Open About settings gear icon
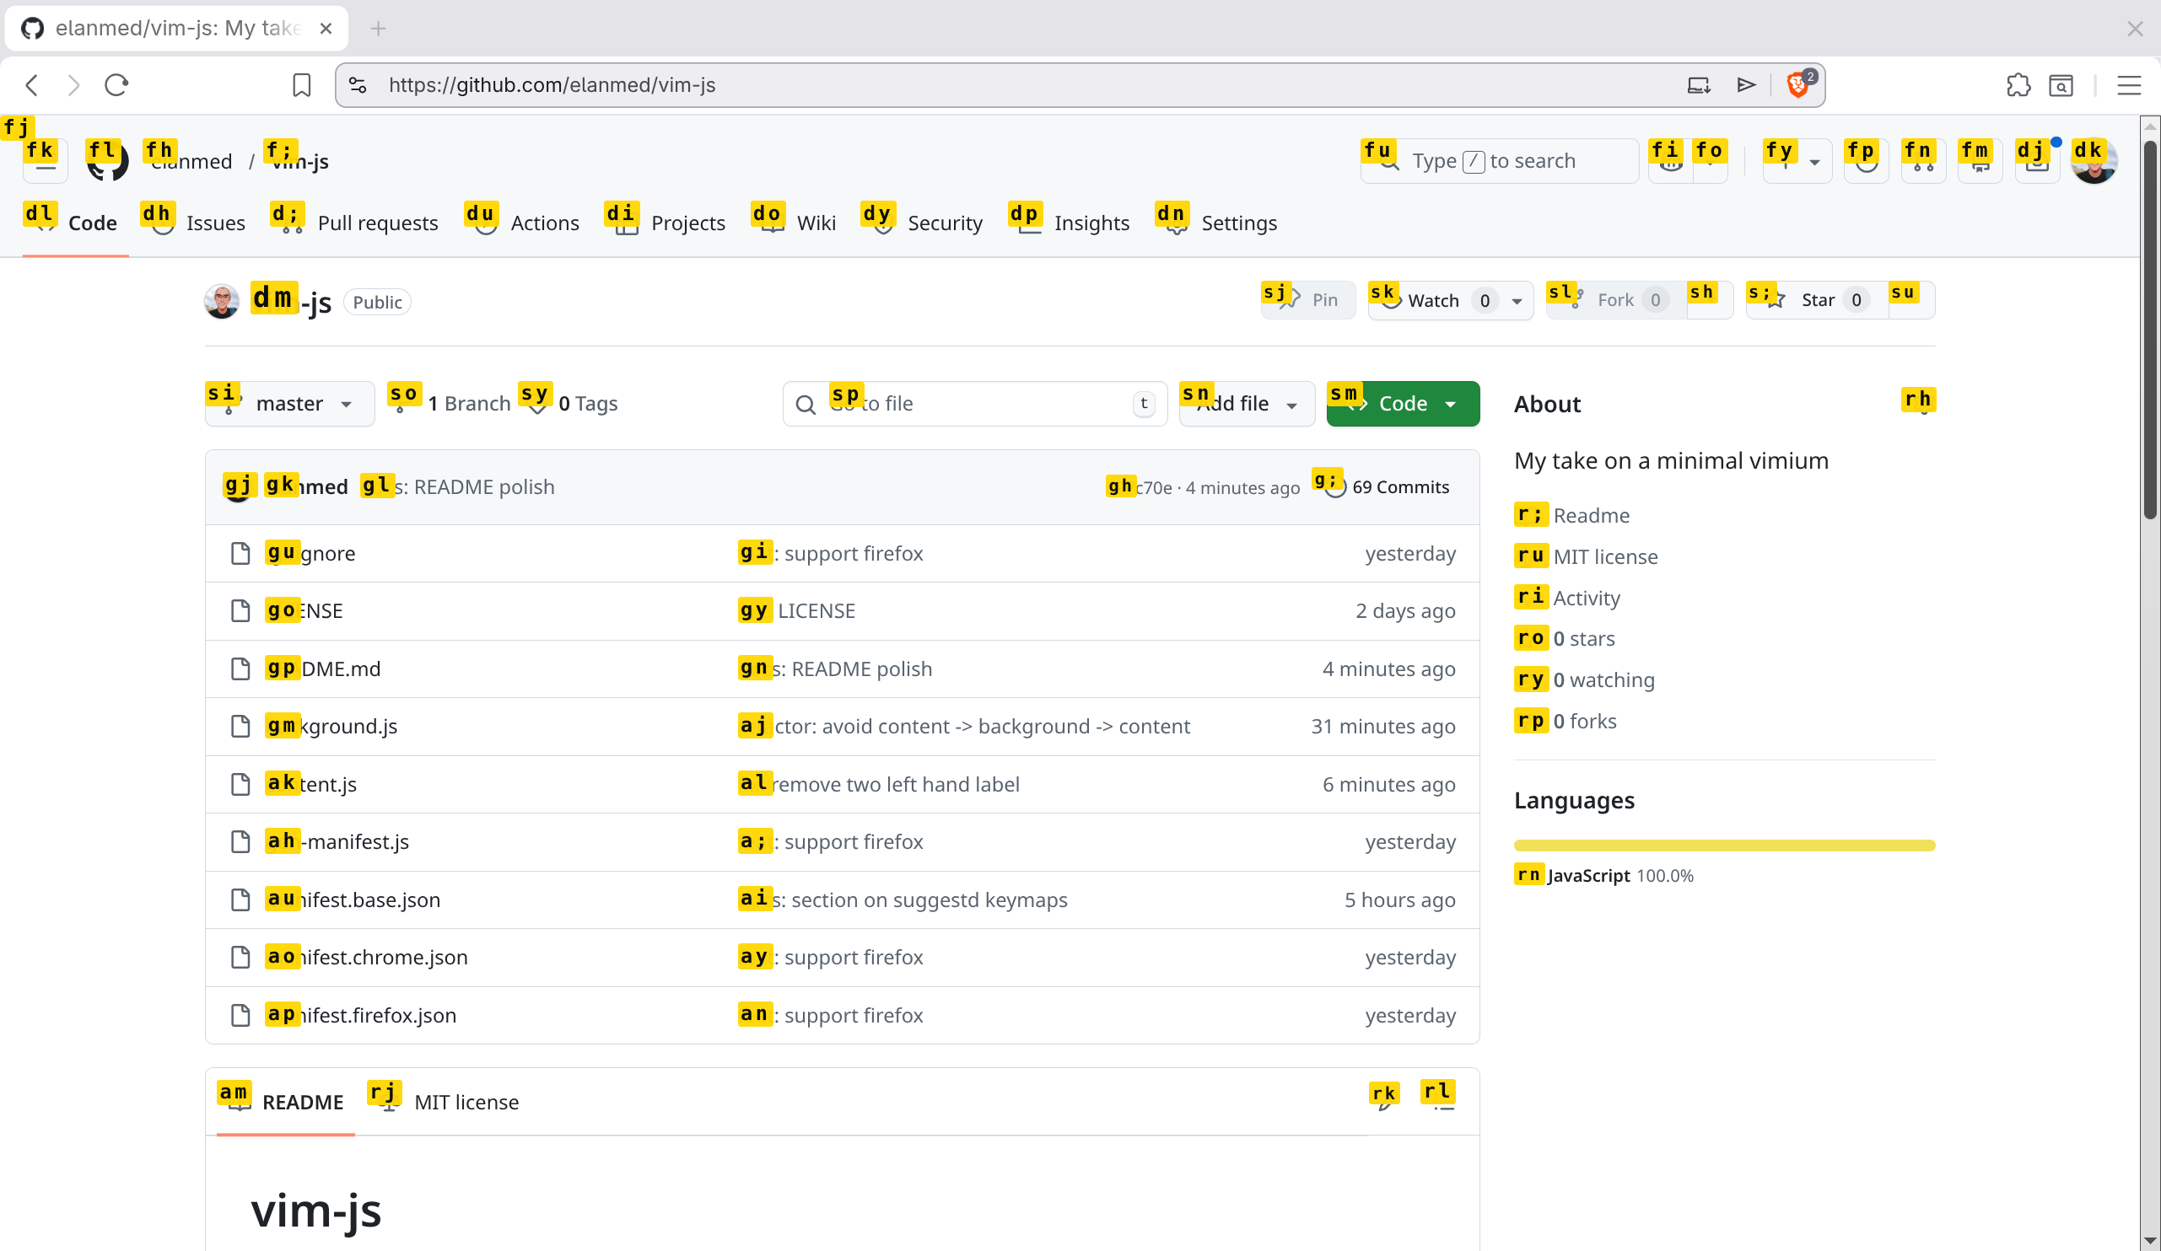The height and width of the screenshot is (1251, 2161). 1922,405
